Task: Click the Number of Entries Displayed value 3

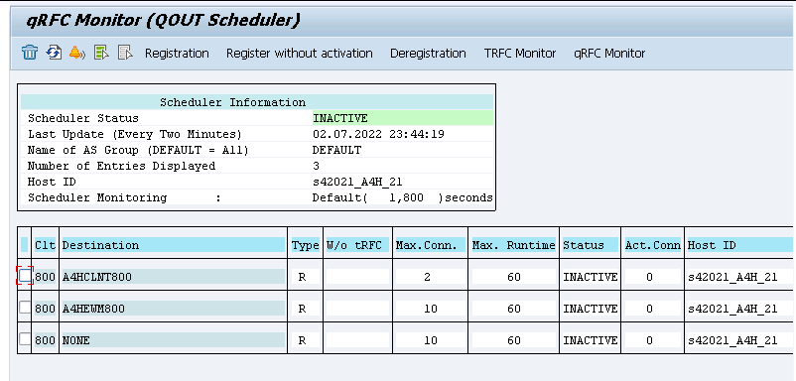Action: 317,166
